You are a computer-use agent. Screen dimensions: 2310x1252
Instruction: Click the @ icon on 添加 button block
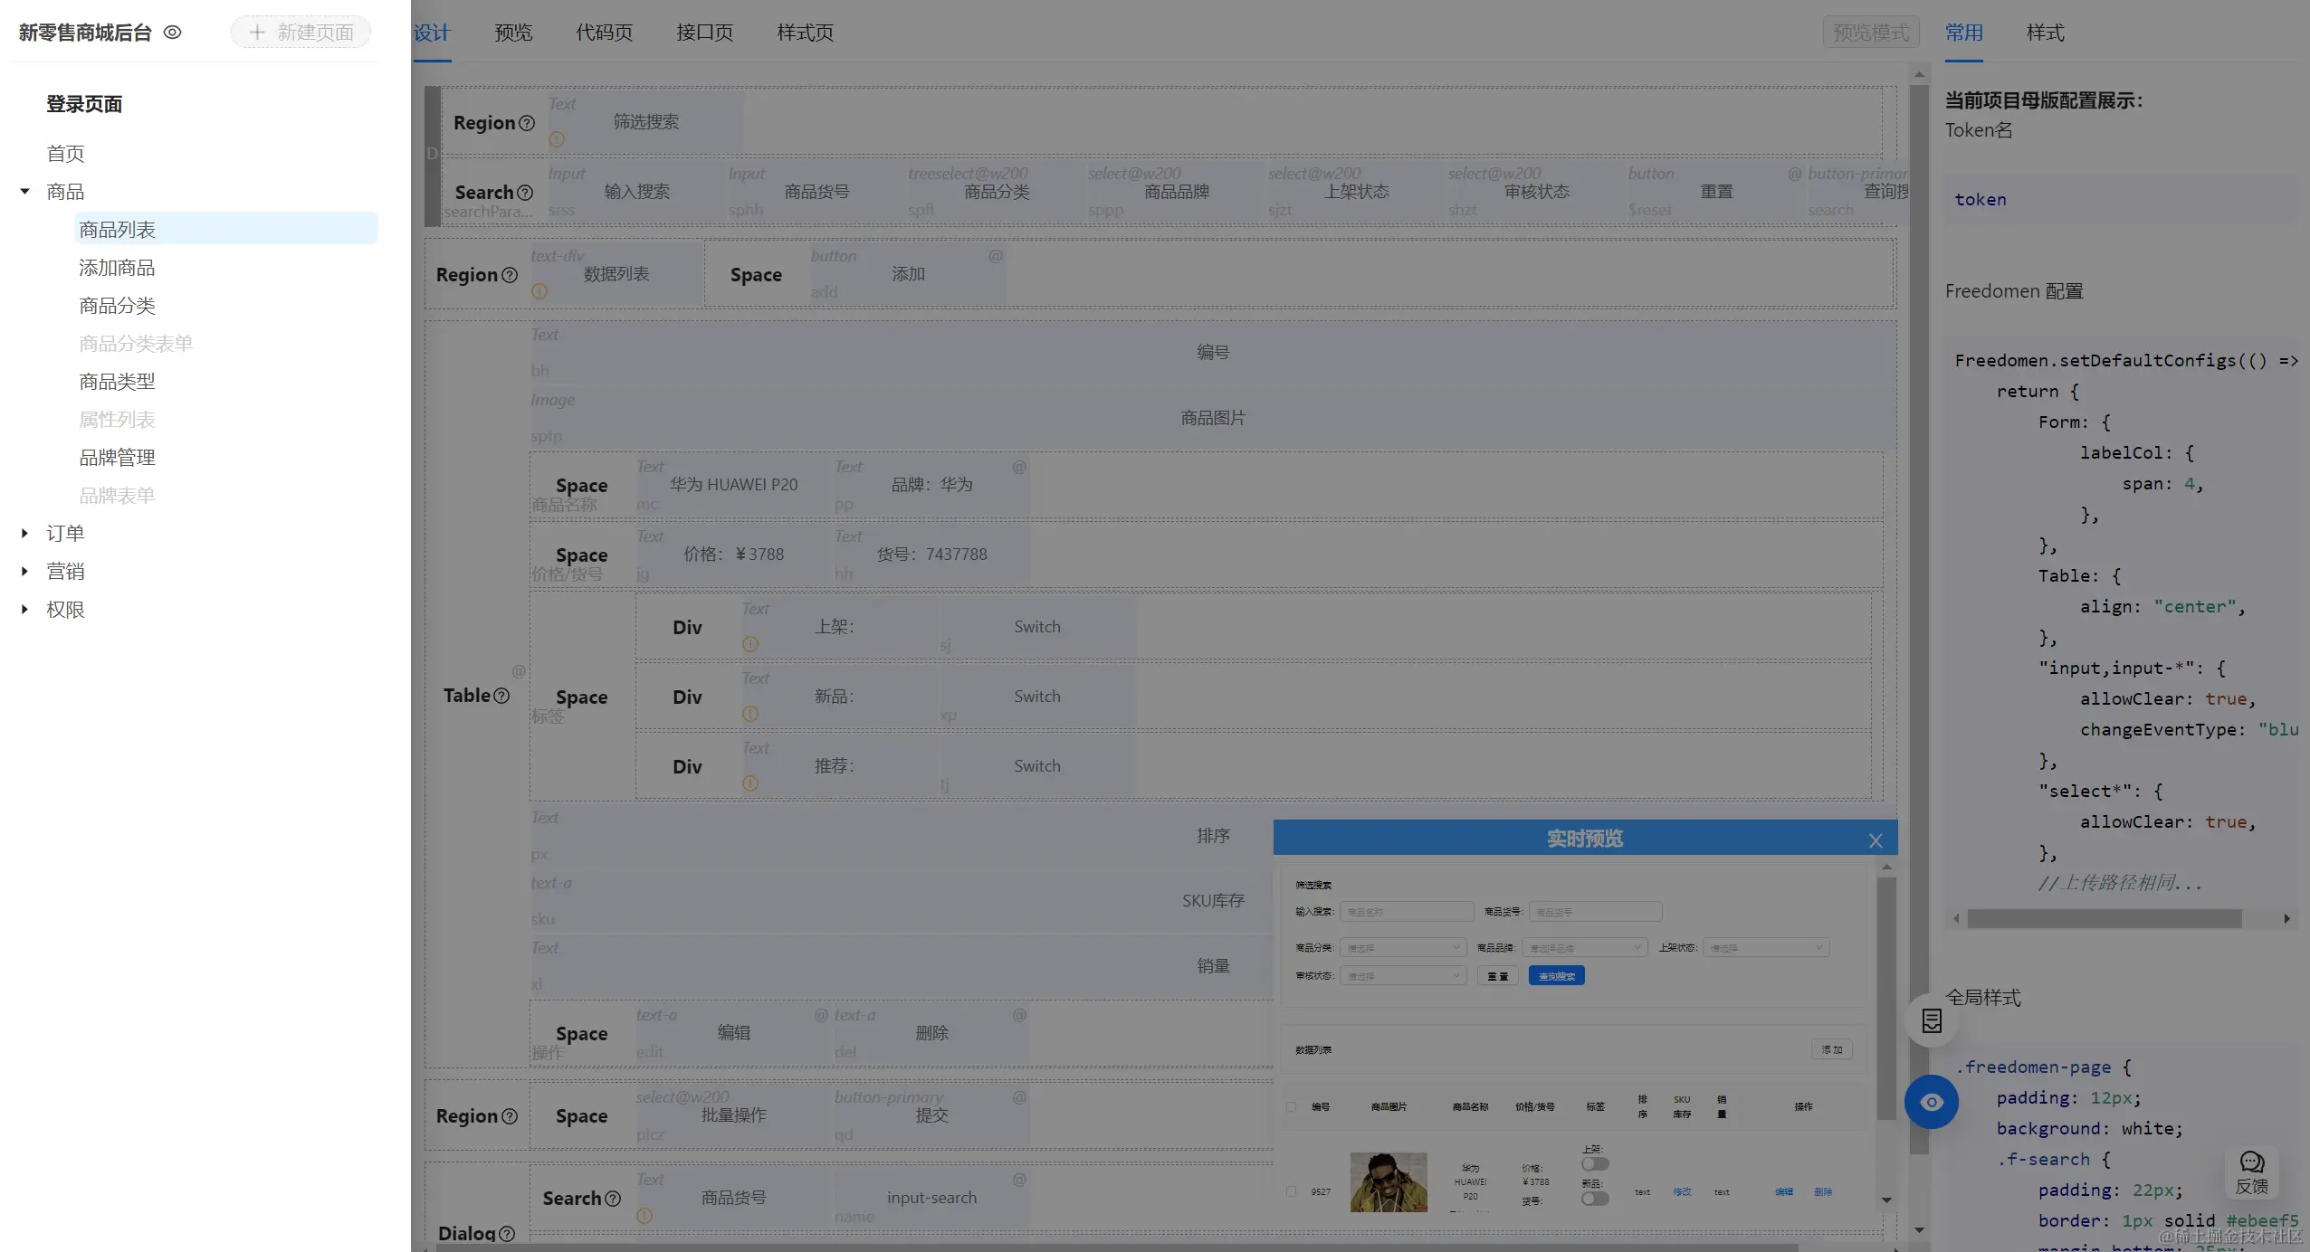[996, 256]
